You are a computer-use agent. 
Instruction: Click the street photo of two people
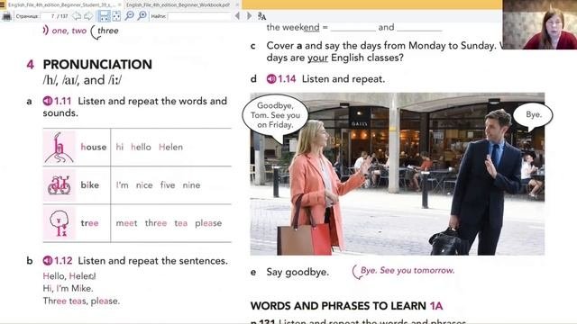click(398, 174)
